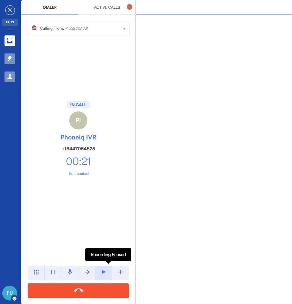
Task: Click the IN CALL status label
Action: 78,105
